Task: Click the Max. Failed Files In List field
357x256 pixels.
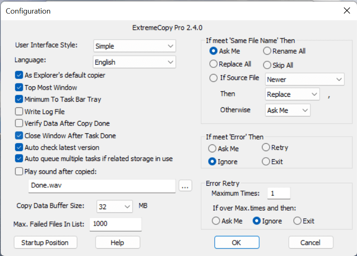Action: [x=116, y=224]
